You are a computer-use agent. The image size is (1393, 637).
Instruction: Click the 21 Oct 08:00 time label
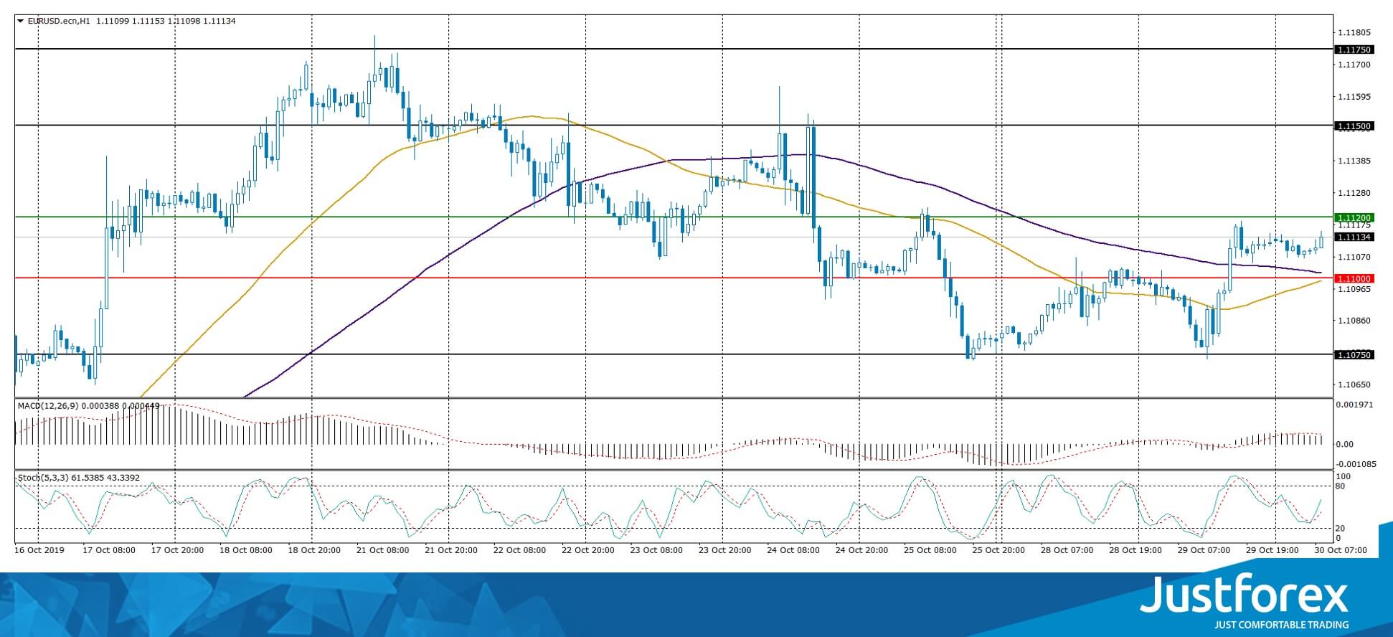pyautogui.click(x=382, y=550)
